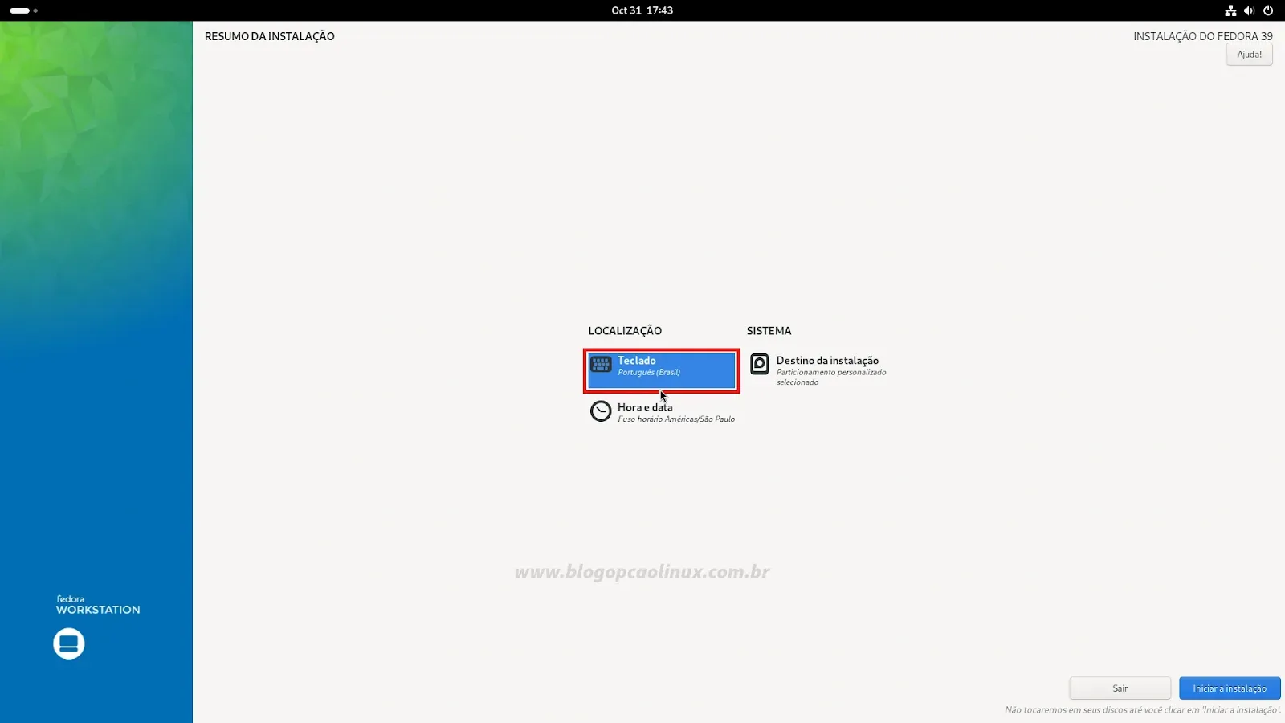Click the volume icon in top bar
The height and width of the screenshot is (723, 1285).
[1249, 10]
